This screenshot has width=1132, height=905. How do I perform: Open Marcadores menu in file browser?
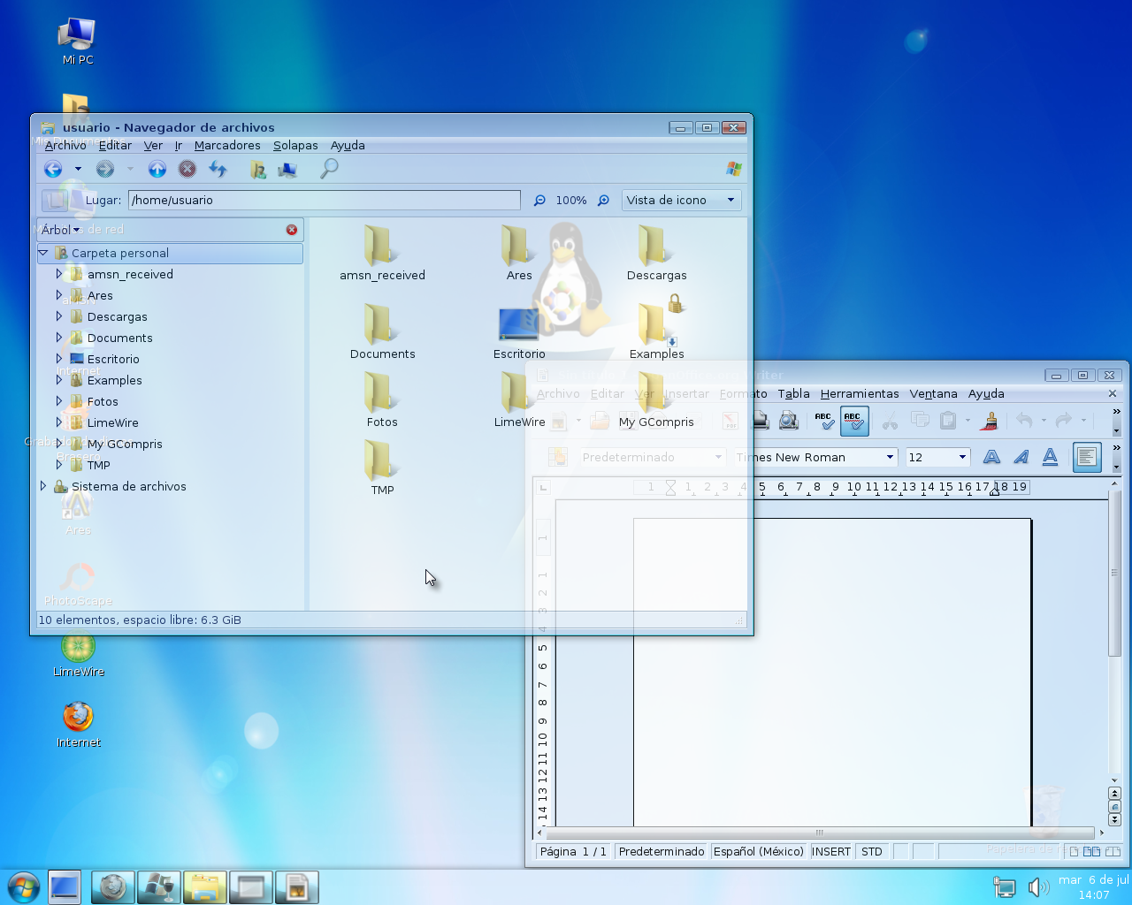(227, 146)
